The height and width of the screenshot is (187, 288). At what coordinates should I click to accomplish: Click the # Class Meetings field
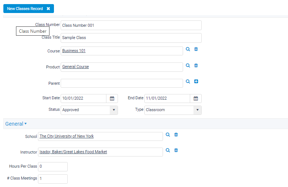pyautogui.click(x=53, y=179)
